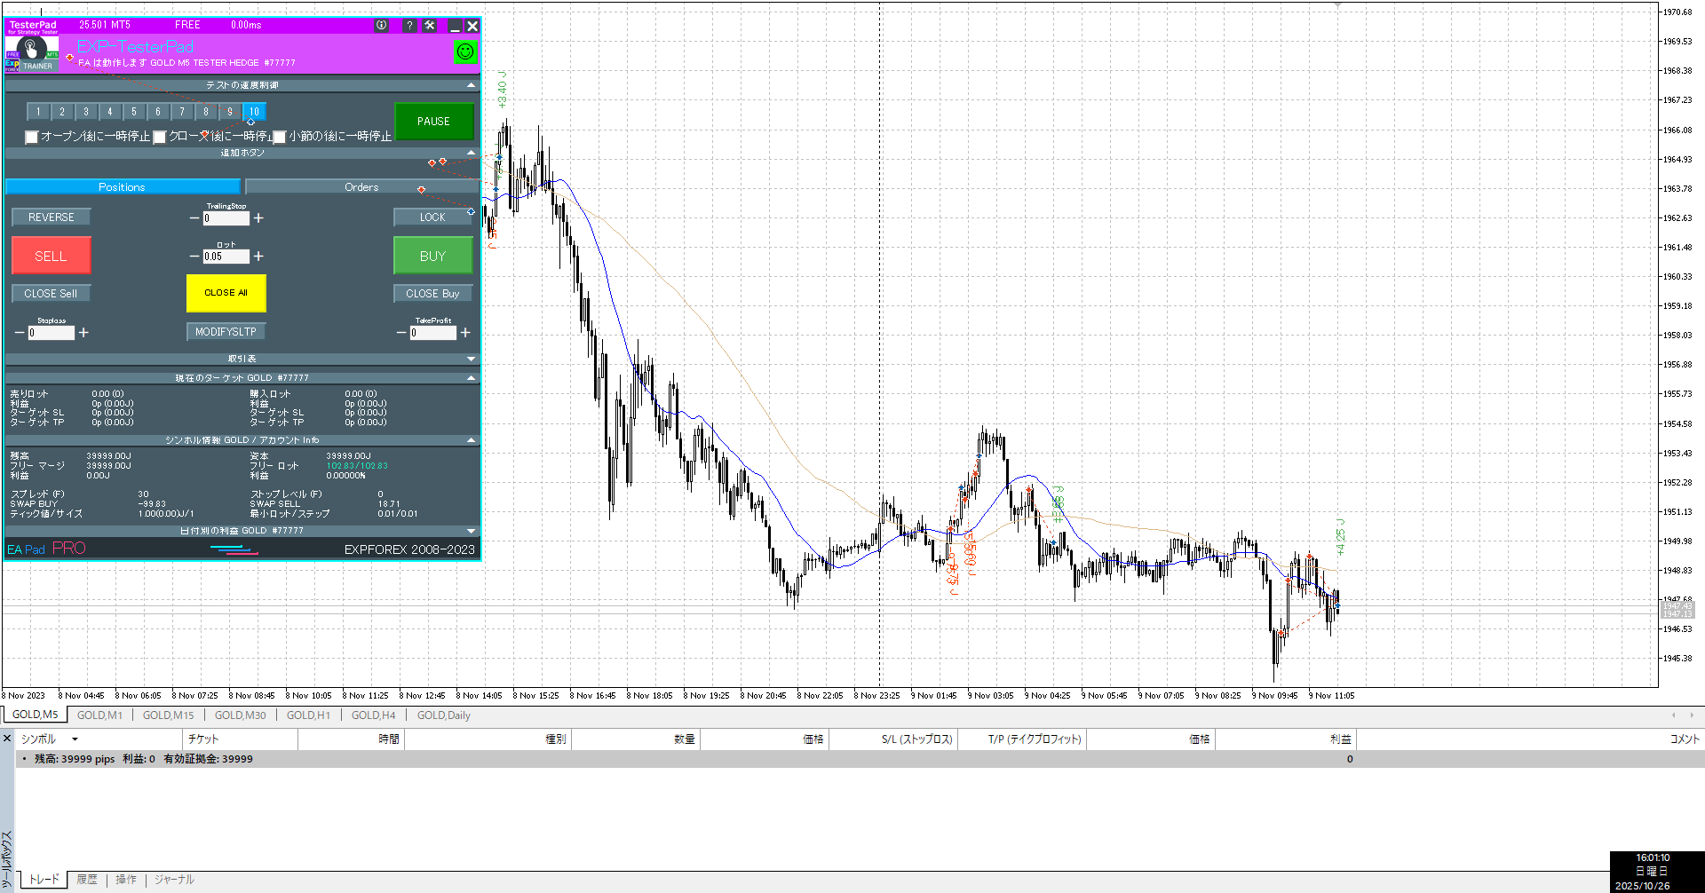Decrease Stoploss with minus icon
The height and width of the screenshot is (893, 1705).
[x=20, y=333]
